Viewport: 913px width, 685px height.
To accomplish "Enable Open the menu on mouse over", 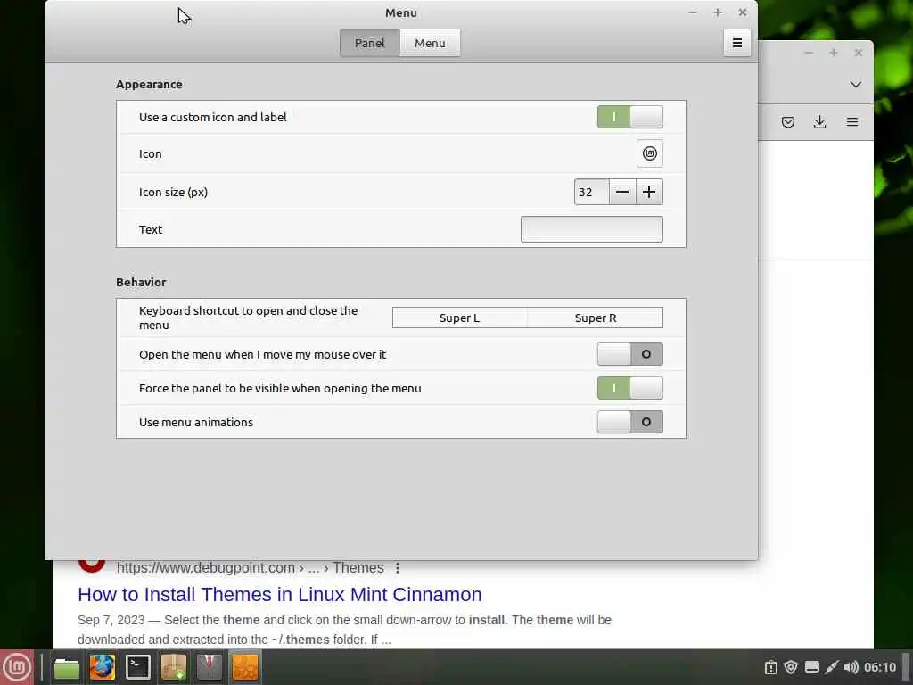I will 630,354.
